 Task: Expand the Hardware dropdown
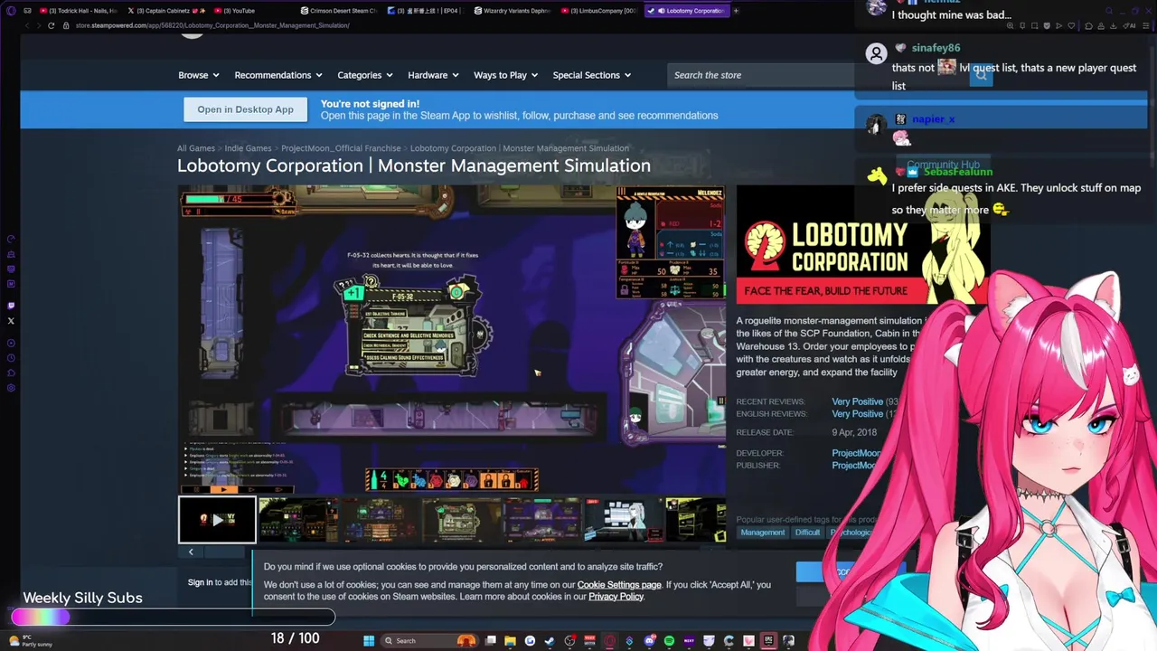pyautogui.click(x=433, y=75)
